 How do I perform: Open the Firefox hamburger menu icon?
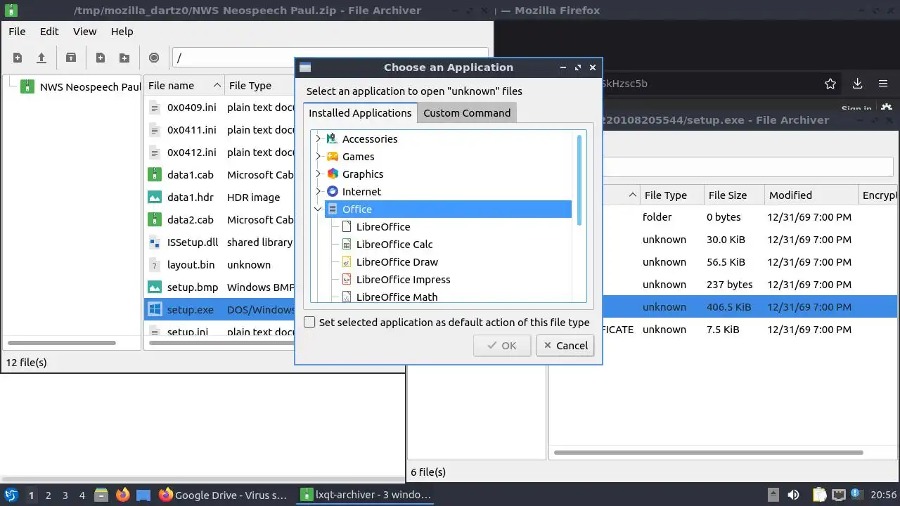click(883, 84)
